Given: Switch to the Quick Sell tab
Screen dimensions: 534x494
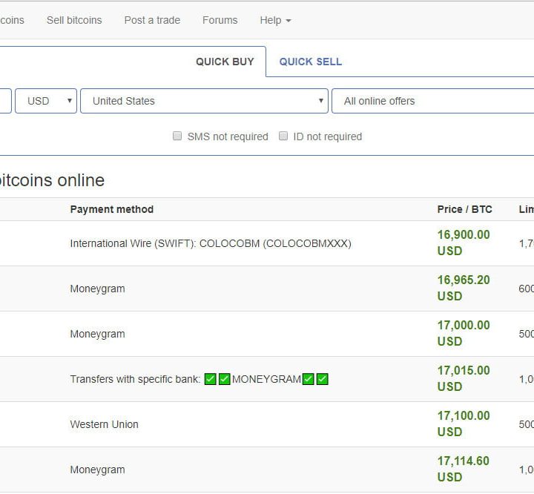Looking at the screenshot, I should click(x=311, y=62).
